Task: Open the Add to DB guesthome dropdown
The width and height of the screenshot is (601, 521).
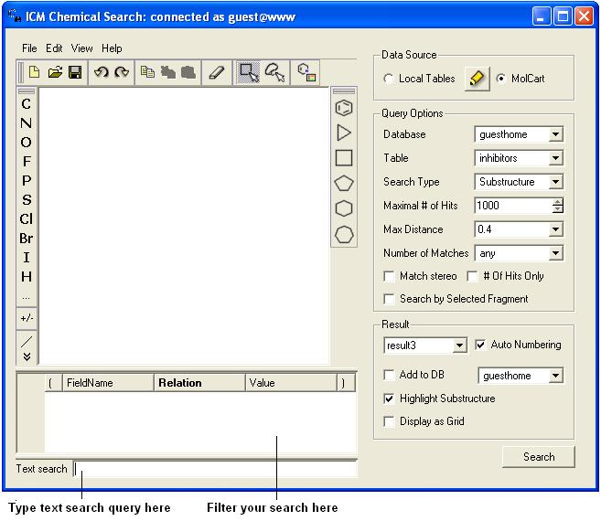Action: coord(521,376)
